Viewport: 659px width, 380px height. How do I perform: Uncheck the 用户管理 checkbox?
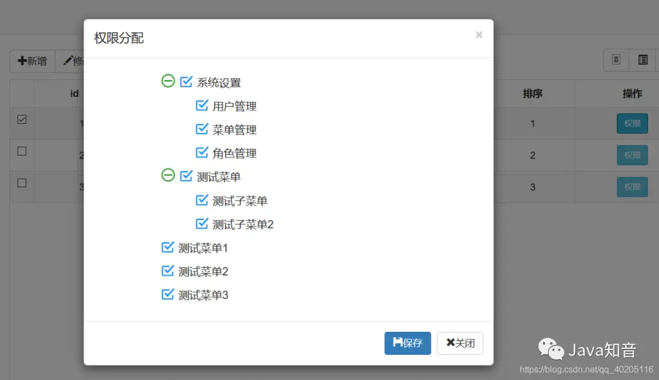click(202, 106)
